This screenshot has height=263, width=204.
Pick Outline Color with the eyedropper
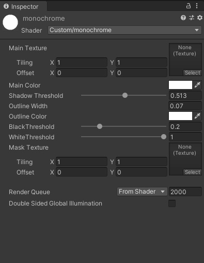197,116
